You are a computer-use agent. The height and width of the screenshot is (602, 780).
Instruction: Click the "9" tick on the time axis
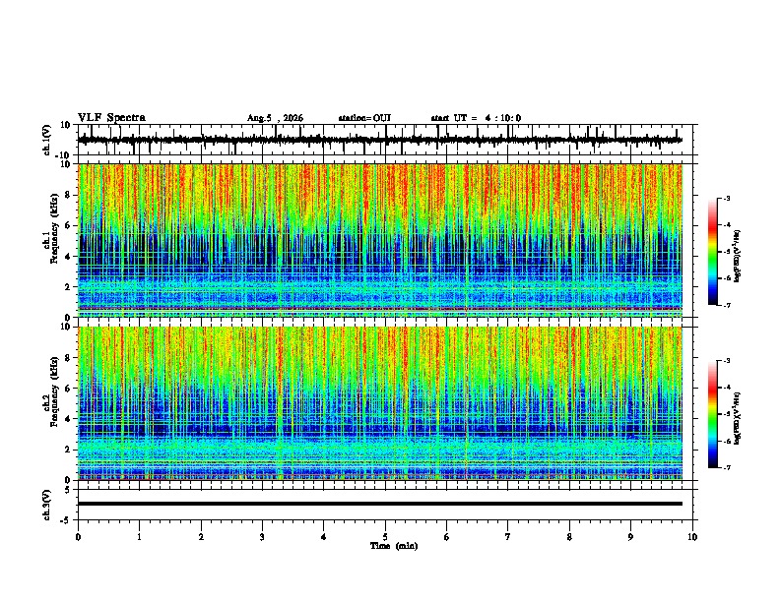630,537
